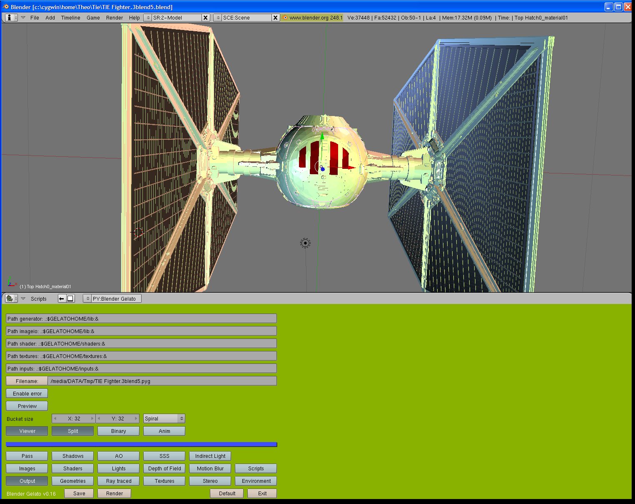Toggle the Viewer output option
The width and height of the screenshot is (635, 504).
tap(27, 431)
